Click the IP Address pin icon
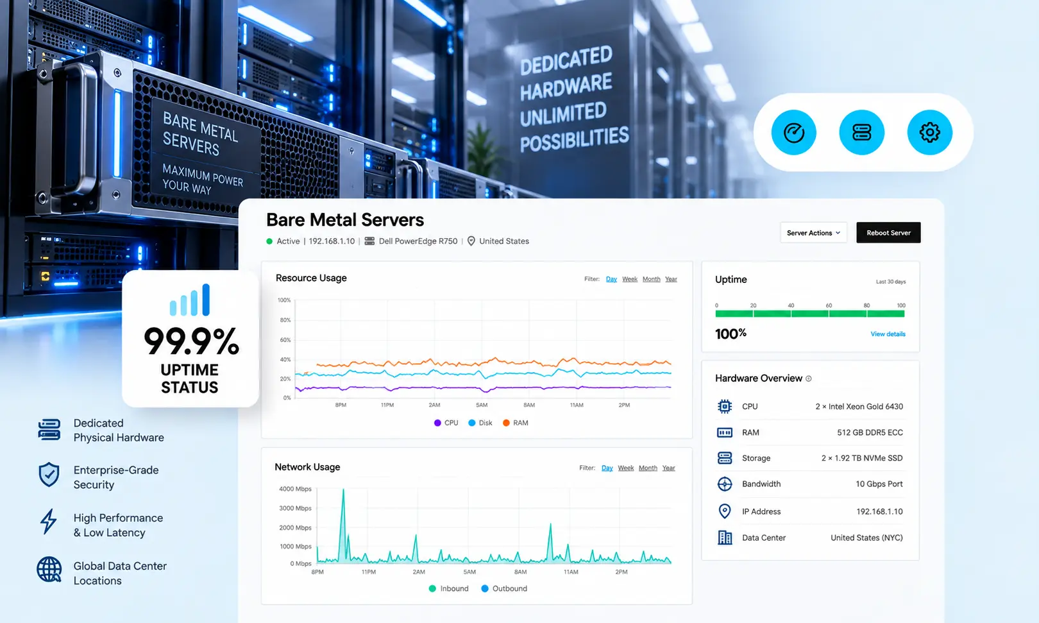The width and height of the screenshot is (1039, 623). (x=725, y=511)
